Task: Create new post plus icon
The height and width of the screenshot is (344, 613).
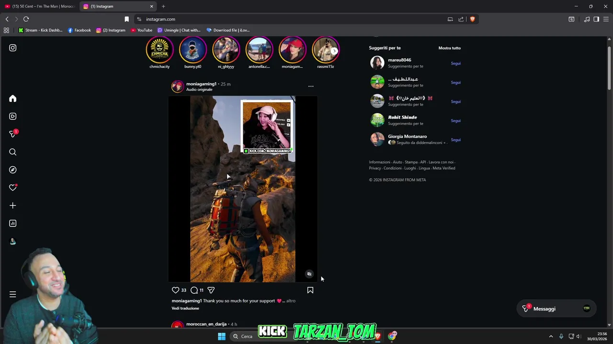Action: [x=13, y=205]
